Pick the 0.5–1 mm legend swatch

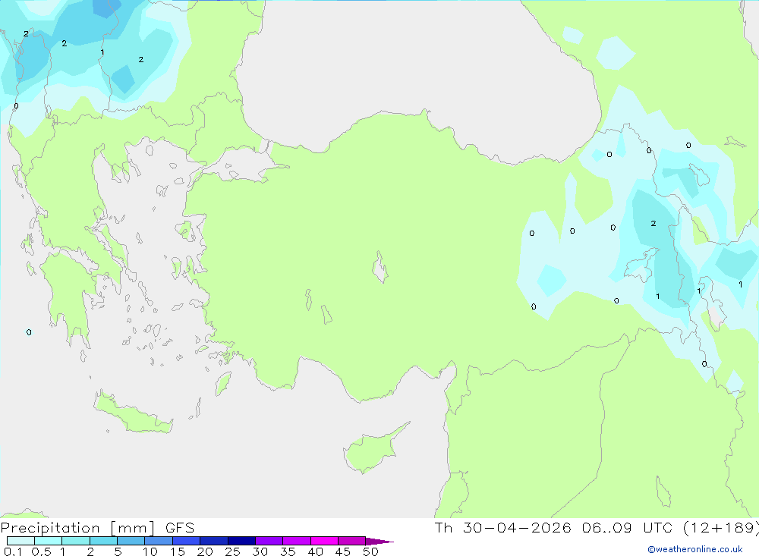[x=49, y=541]
